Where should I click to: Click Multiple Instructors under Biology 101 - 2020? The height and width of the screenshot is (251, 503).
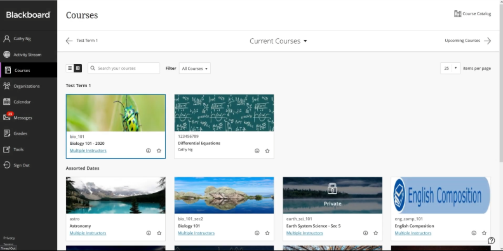pyautogui.click(x=88, y=151)
